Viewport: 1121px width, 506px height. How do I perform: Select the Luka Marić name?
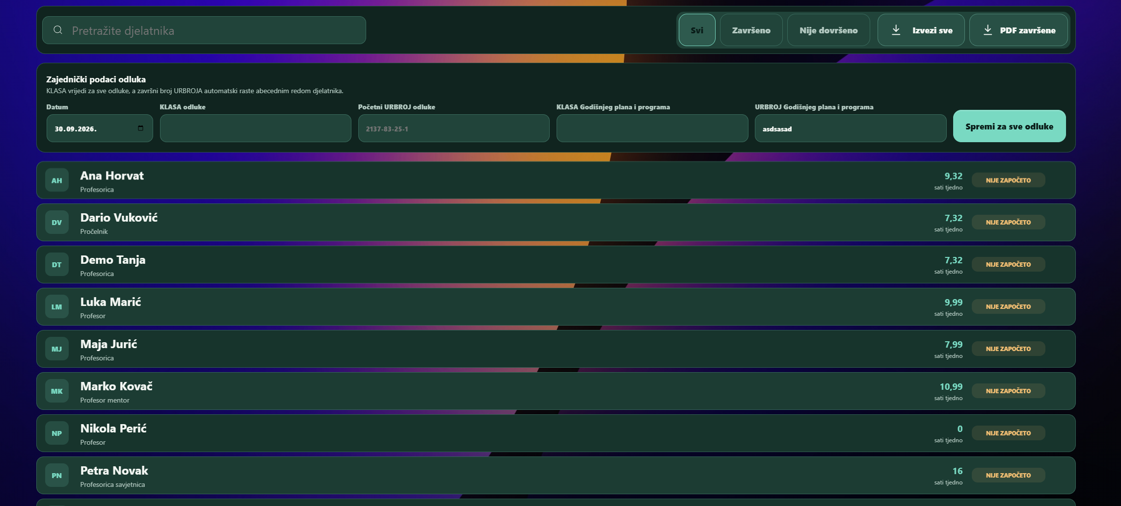click(x=110, y=302)
